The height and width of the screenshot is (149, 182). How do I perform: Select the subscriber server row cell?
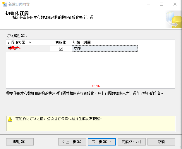pos(28,48)
